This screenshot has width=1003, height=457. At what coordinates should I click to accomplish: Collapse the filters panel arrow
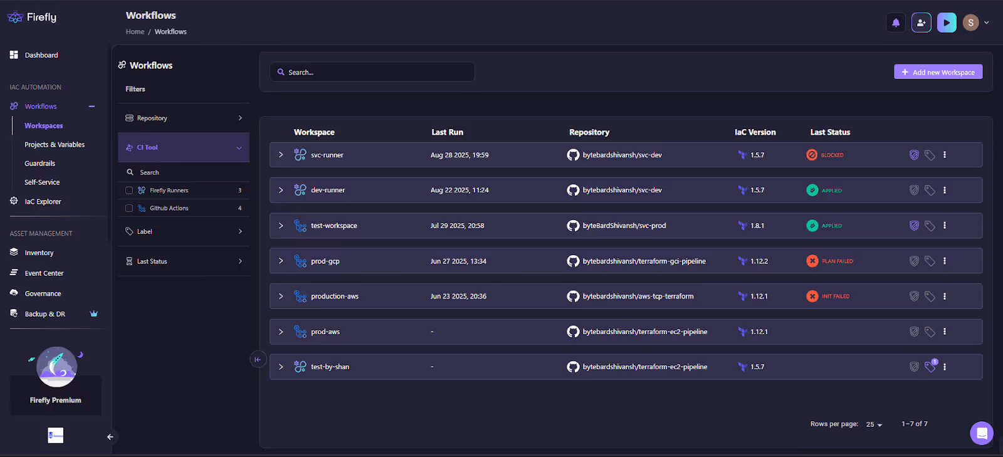point(258,359)
